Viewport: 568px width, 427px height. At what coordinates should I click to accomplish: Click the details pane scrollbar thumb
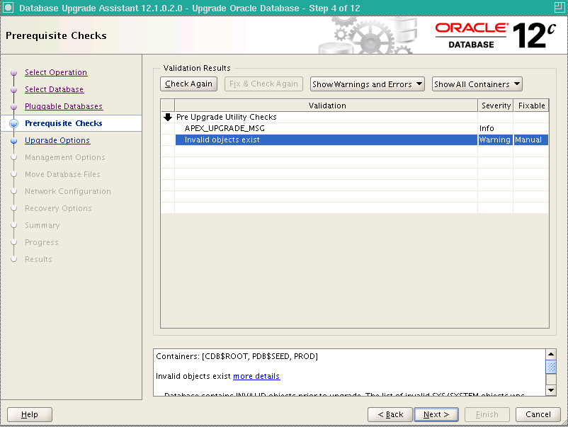[x=551, y=367]
